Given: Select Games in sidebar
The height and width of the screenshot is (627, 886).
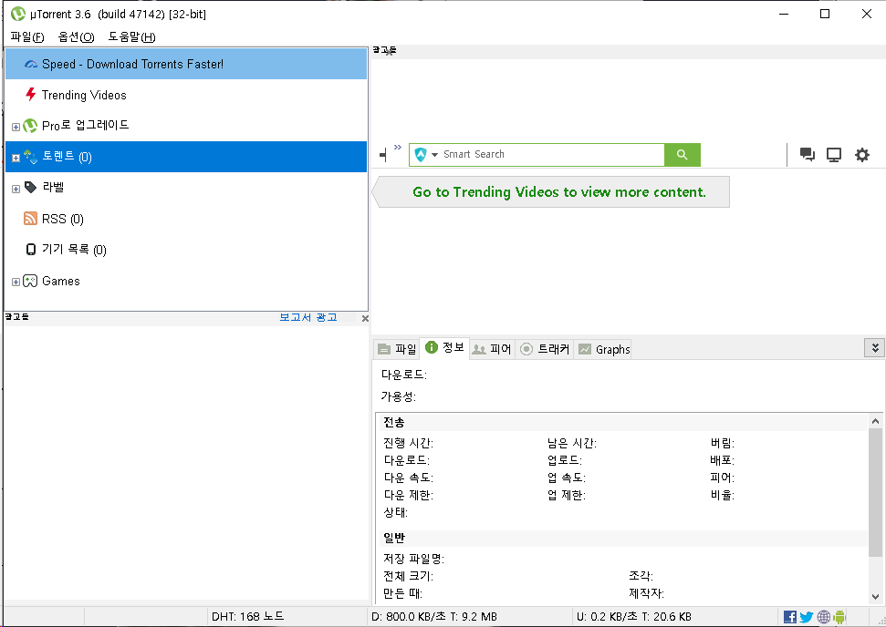Looking at the screenshot, I should pyautogui.click(x=61, y=281).
